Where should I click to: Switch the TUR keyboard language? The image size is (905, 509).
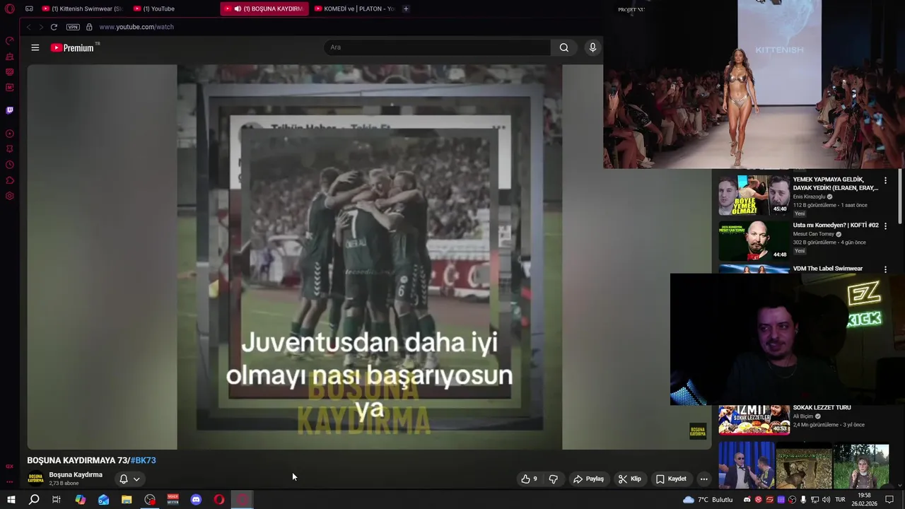click(x=840, y=500)
